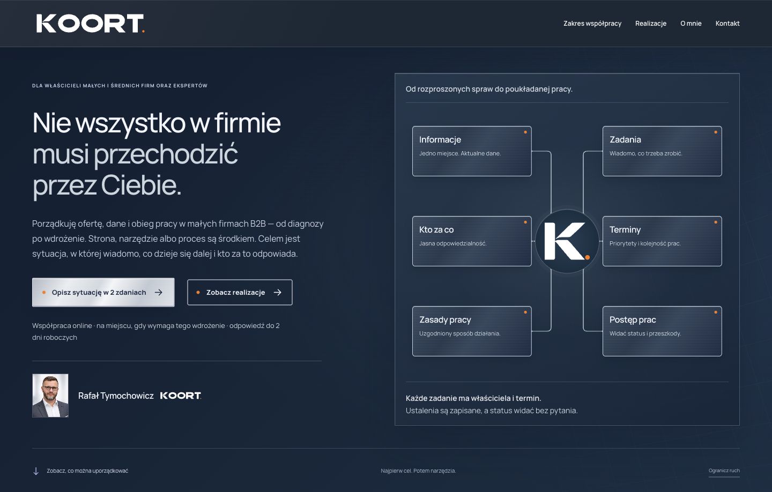Click the headline 'Nie wszystko w firmie'
This screenshot has height=492, width=772.
[157, 123]
